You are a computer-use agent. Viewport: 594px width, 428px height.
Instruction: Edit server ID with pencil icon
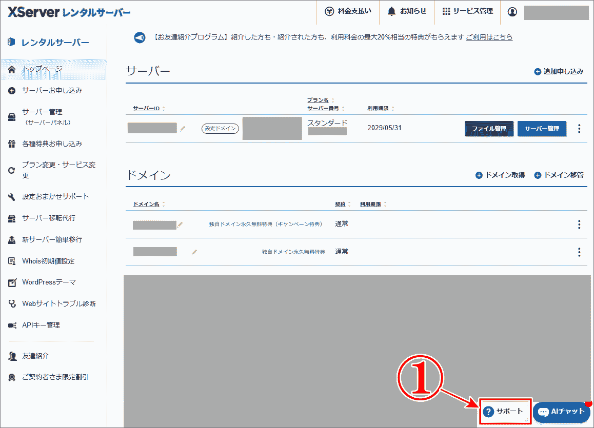point(183,129)
